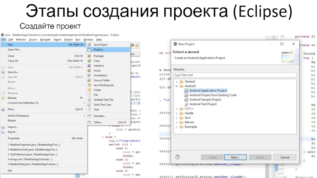Viewport: 317px width, 178px height.
Task: Click the Refresh icon in File menu
Action: pos(3,98)
